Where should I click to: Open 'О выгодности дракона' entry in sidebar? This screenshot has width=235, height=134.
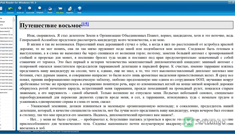(6, 89)
